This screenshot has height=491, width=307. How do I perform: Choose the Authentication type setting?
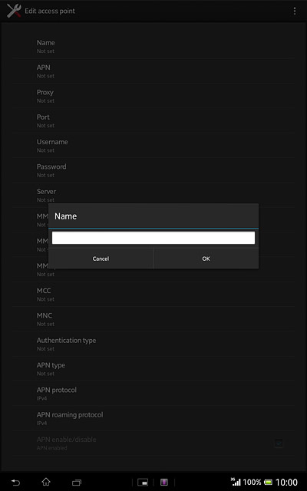pyautogui.click(x=153, y=344)
